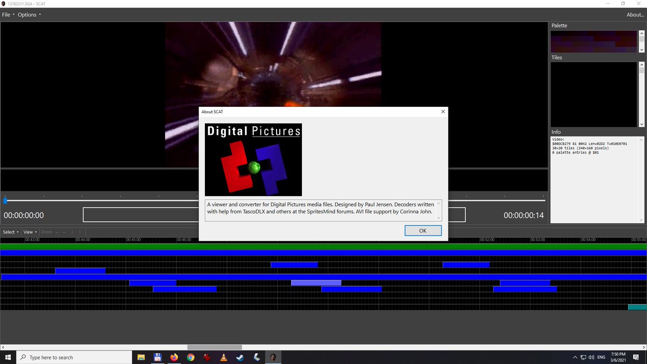Click OK in the About SCAT dialog
The height and width of the screenshot is (364, 647).
(423, 230)
